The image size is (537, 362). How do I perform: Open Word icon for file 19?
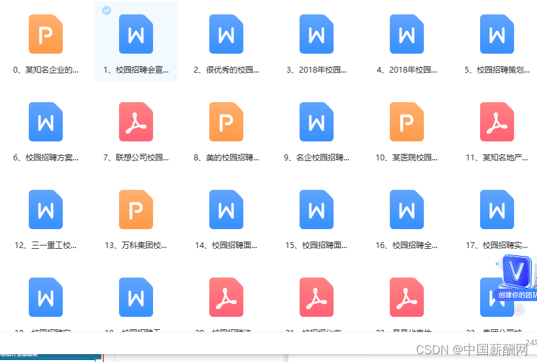coord(136,297)
